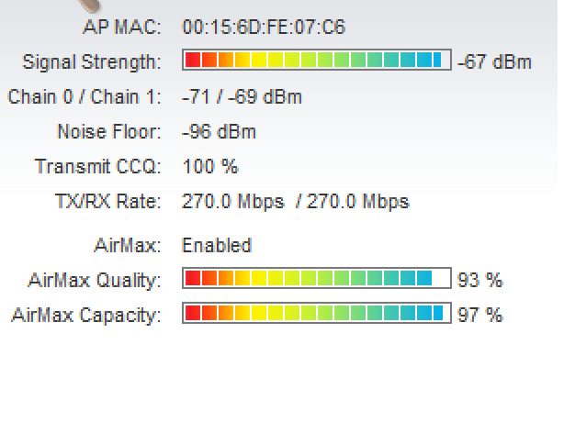Select the -67 dBm signal reading

(494, 62)
